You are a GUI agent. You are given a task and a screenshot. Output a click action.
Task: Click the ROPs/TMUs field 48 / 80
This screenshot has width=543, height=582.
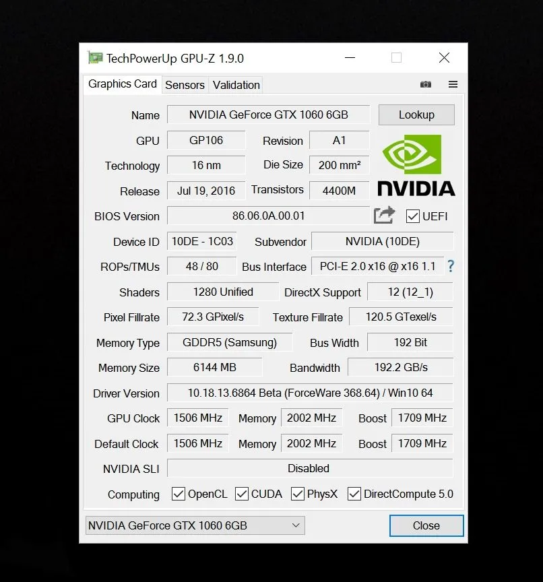click(x=202, y=266)
